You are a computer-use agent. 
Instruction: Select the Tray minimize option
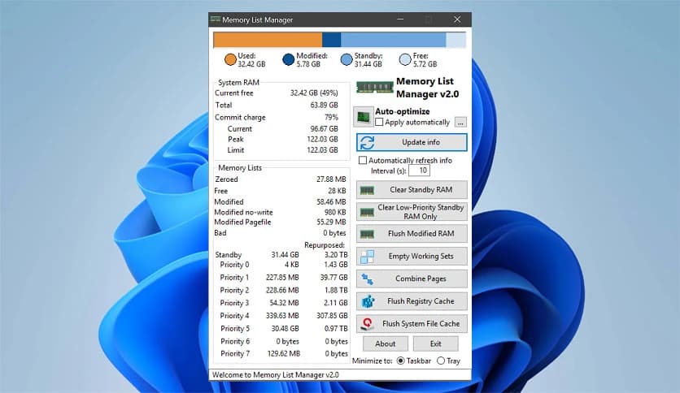(x=441, y=361)
